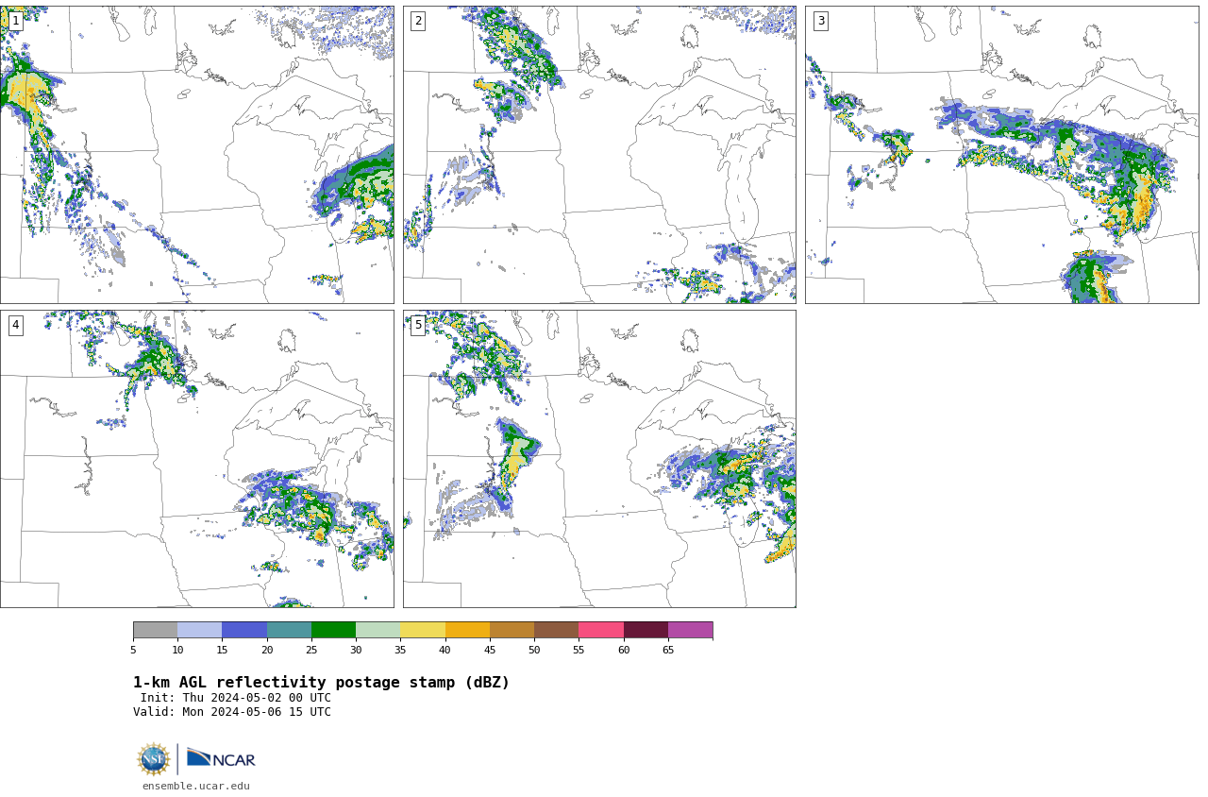Image resolution: width=1208 pixels, height=797 pixels.
Task: Click the maroon 60-65 dBZ swatch
Action: [x=646, y=630]
